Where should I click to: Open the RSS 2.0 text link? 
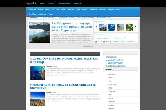point(100,42)
